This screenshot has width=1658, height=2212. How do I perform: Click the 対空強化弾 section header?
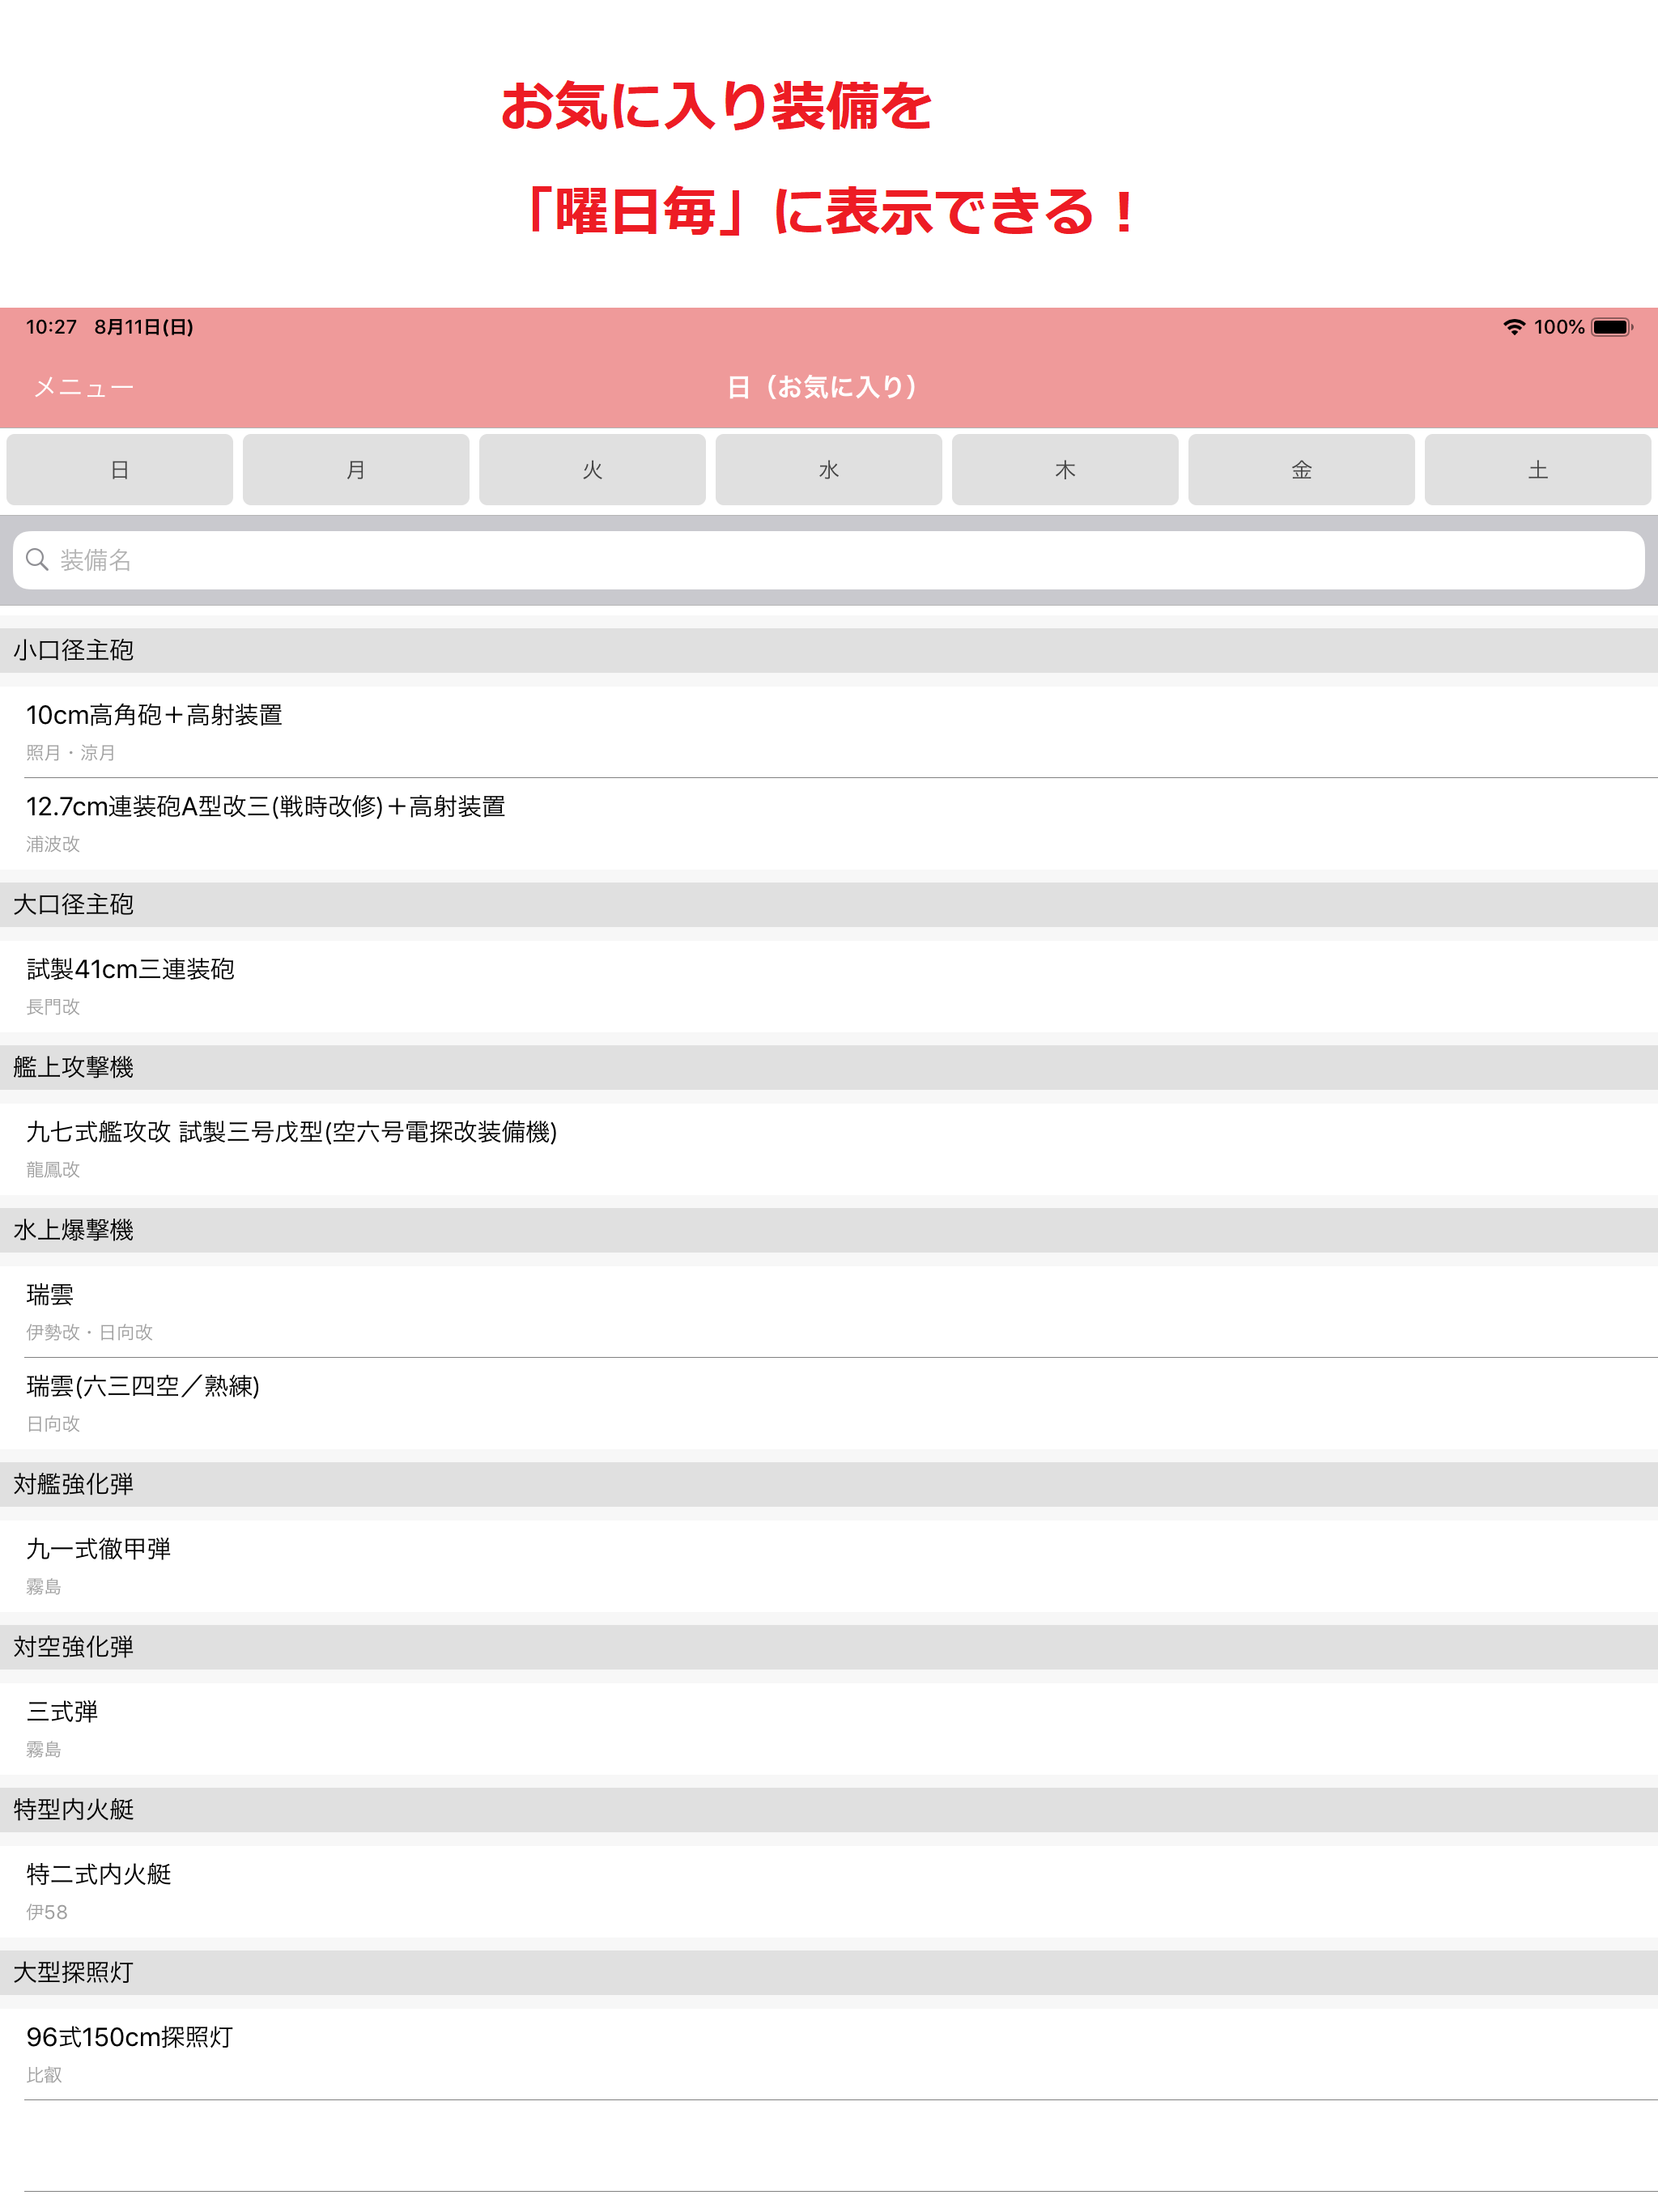(829, 1647)
